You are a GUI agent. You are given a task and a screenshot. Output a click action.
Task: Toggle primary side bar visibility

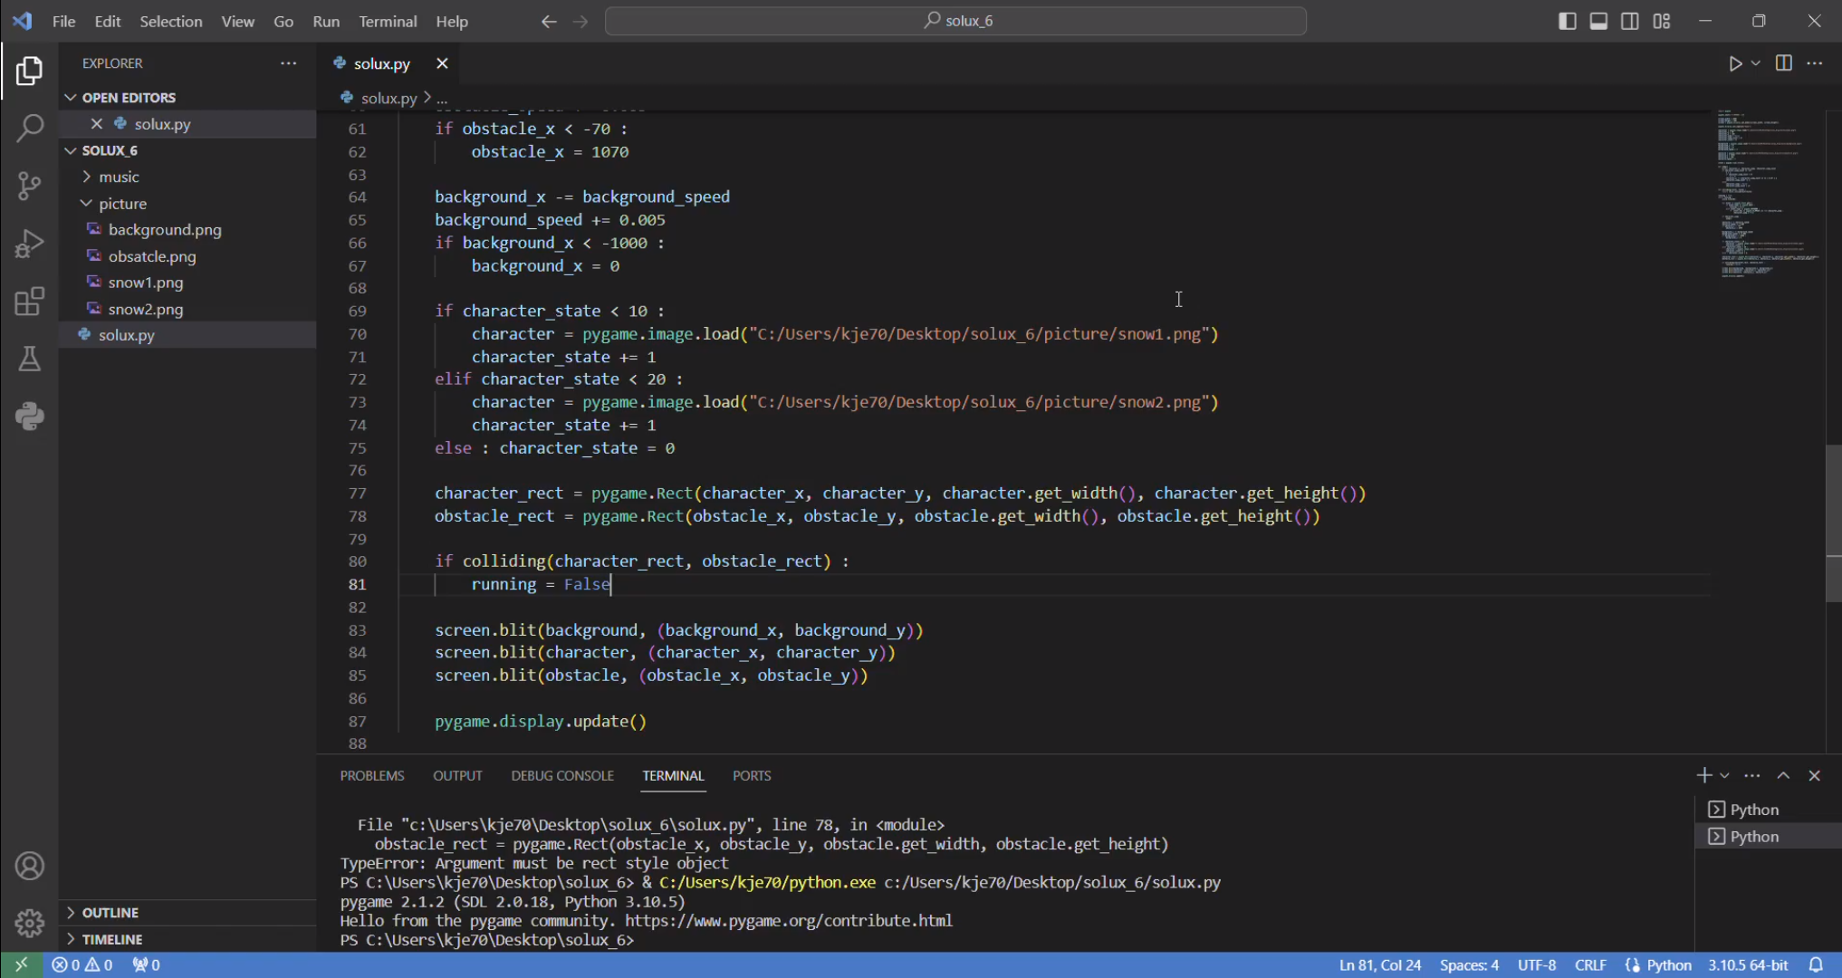tap(1567, 21)
